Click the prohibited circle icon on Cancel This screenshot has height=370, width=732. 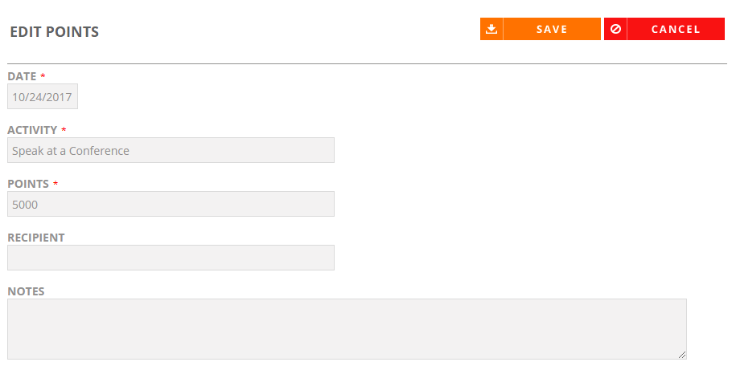pyautogui.click(x=615, y=29)
